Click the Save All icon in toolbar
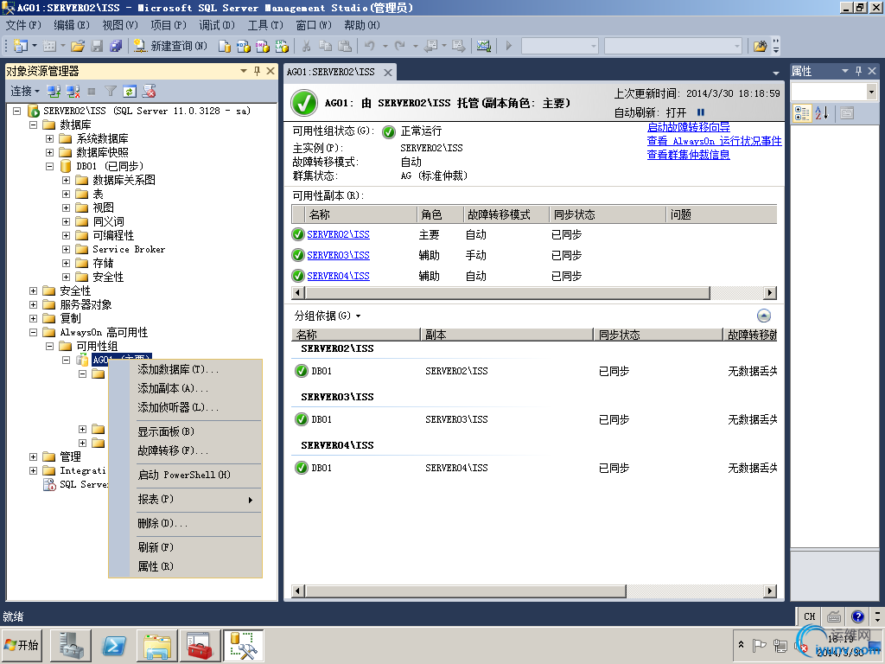 [116, 47]
